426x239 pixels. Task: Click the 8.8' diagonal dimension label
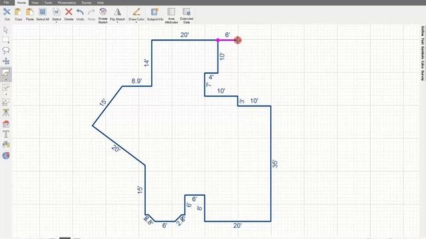coord(148,220)
